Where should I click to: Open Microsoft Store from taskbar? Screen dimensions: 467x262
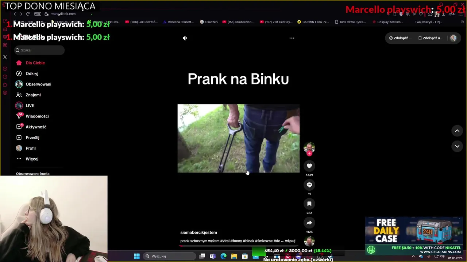click(245, 256)
